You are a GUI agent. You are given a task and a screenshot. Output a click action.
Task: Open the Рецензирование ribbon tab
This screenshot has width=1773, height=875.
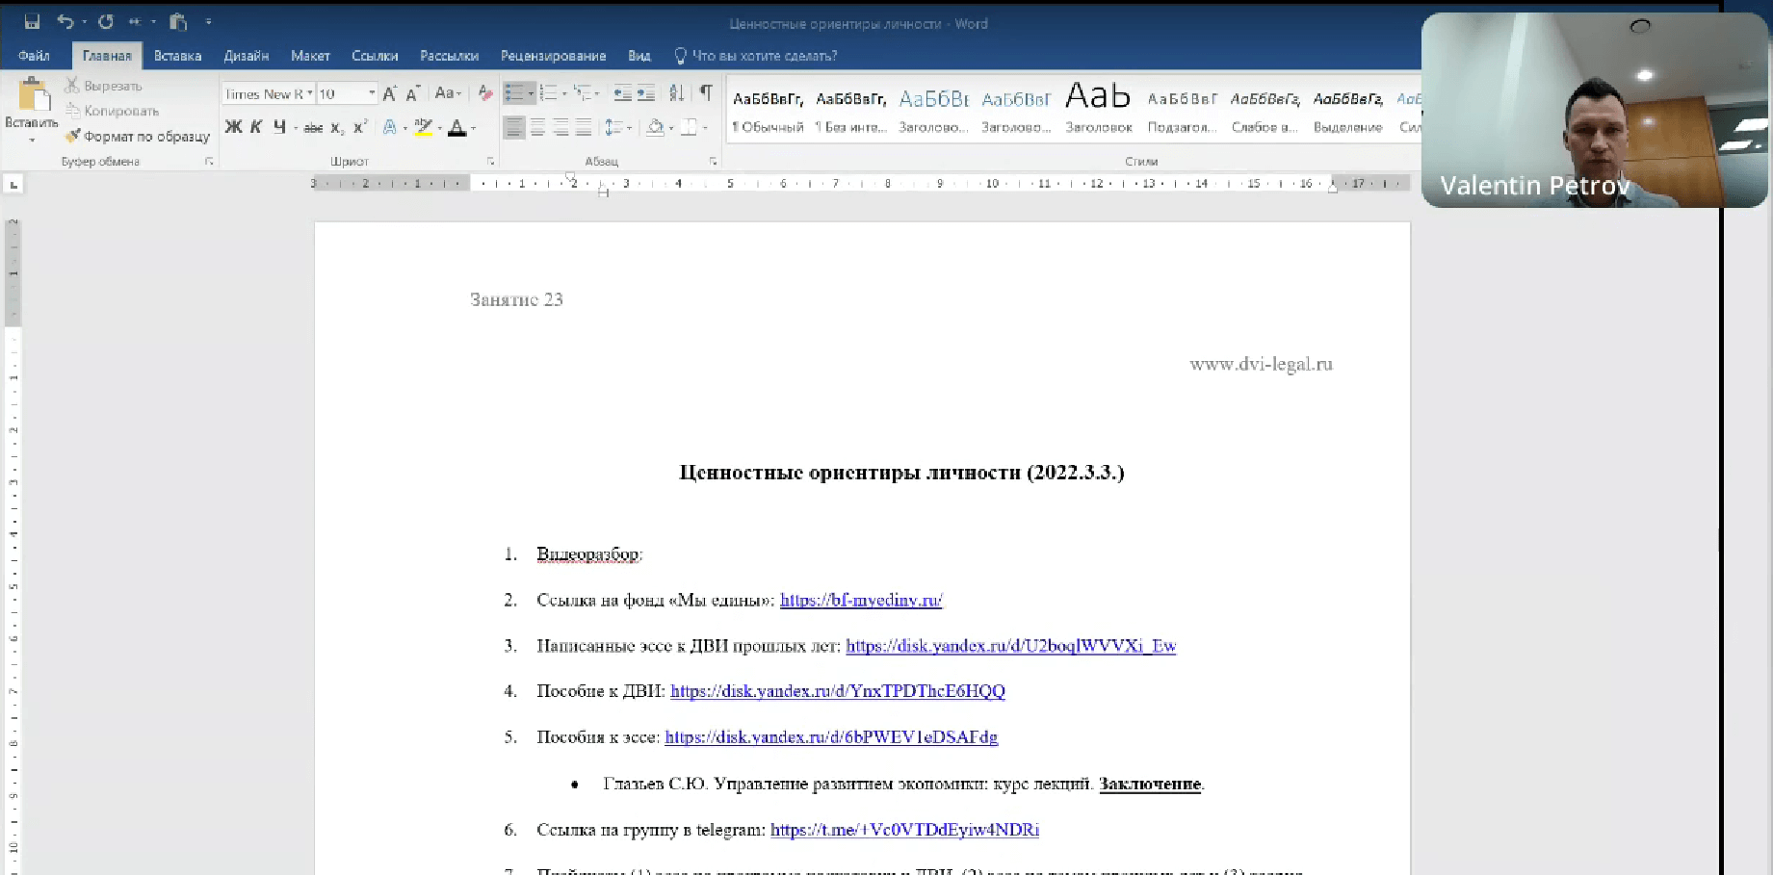(x=553, y=55)
